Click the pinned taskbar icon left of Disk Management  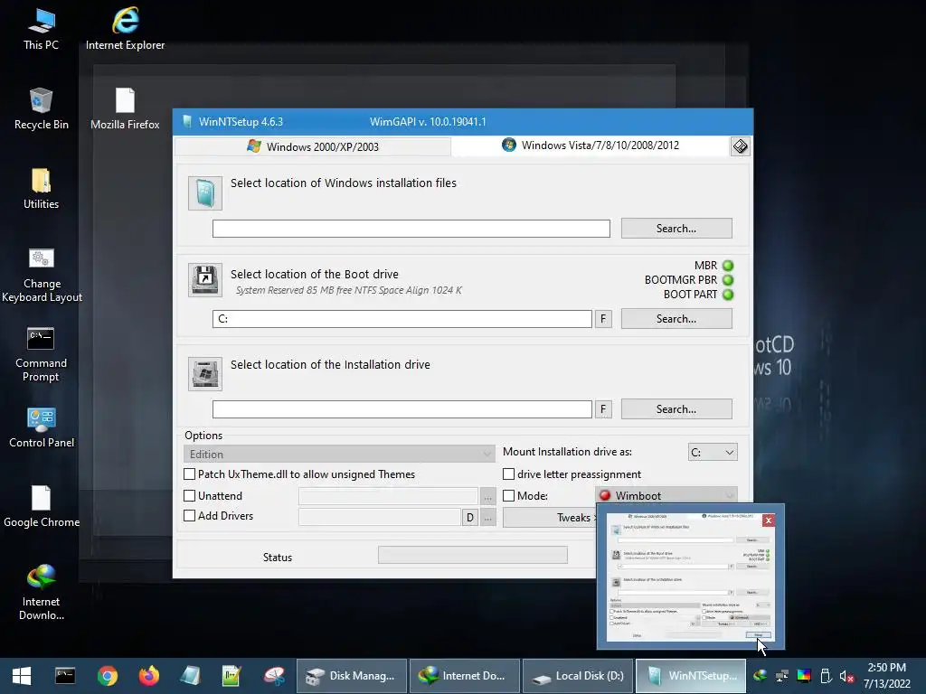pos(274,676)
